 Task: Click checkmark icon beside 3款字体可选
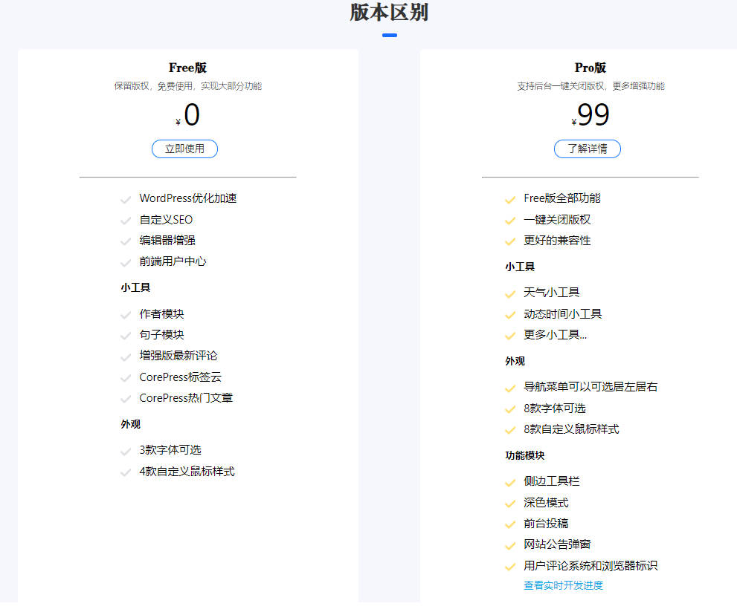126,452
